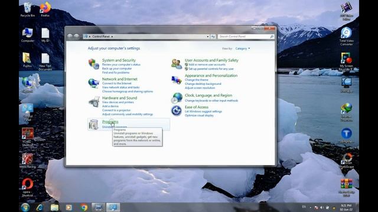Select the Moto Racing desktop icon
Image resolution: width=378 pixels, height=212 pixels.
pos(28,161)
